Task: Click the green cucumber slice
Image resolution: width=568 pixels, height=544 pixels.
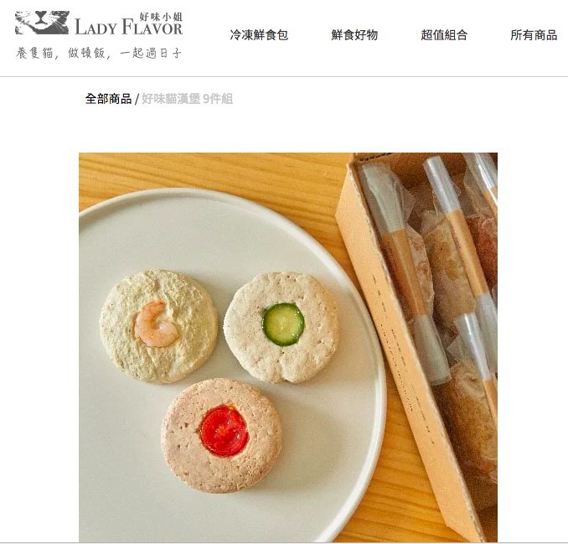Action: pyautogui.click(x=283, y=324)
